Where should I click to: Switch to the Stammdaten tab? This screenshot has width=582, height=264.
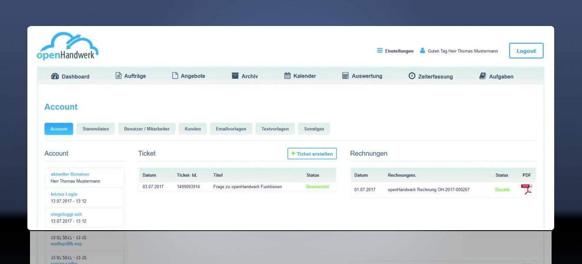[x=96, y=129]
